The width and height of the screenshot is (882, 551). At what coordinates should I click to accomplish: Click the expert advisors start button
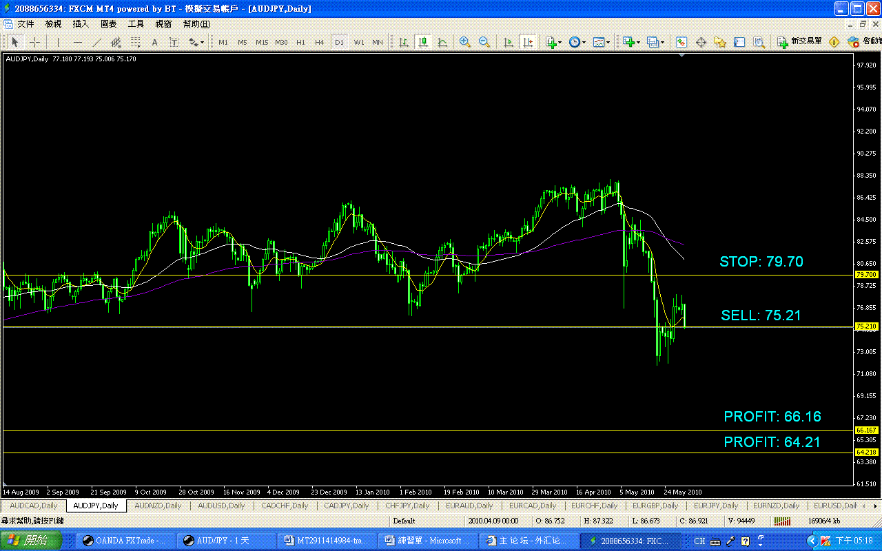pos(864,42)
